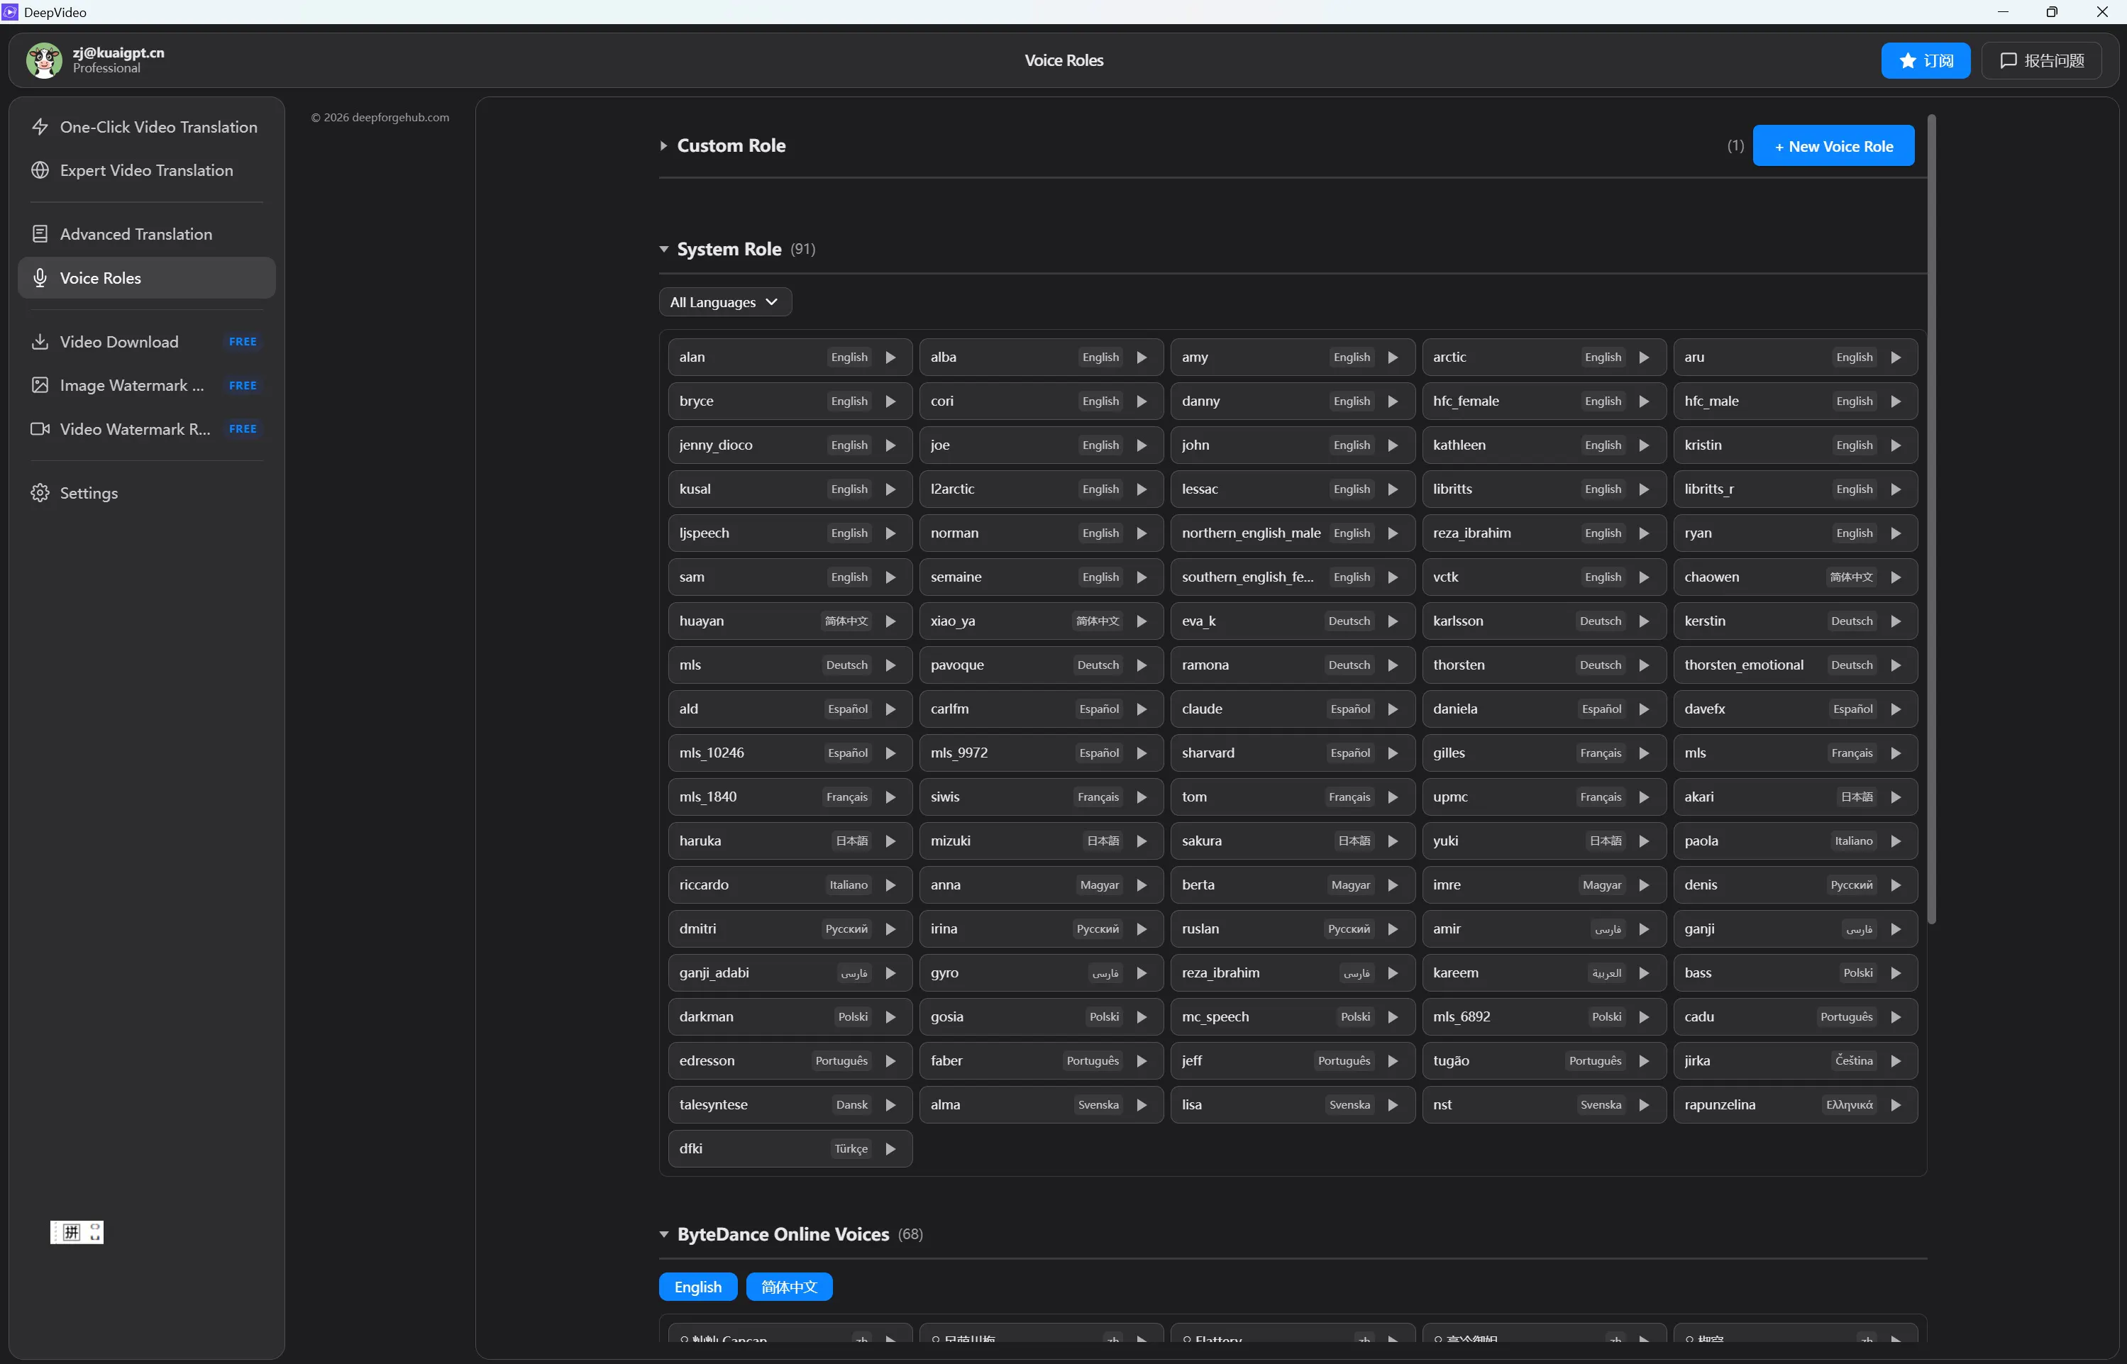Preview the rapunzelina Greek voice
Screen dimensions: 2127x1364
point(1896,1104)
